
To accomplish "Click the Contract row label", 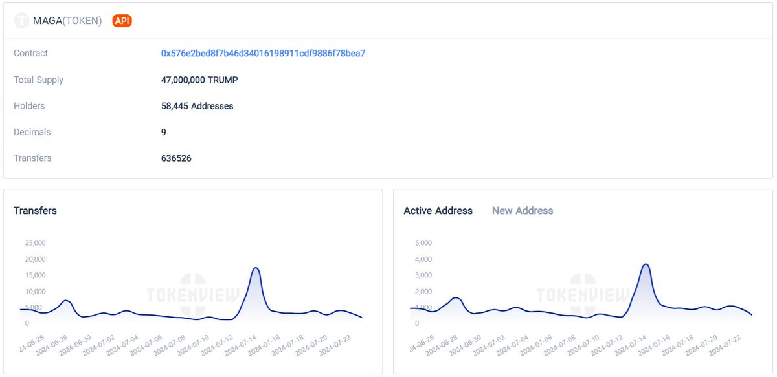I will pos(31,53).
